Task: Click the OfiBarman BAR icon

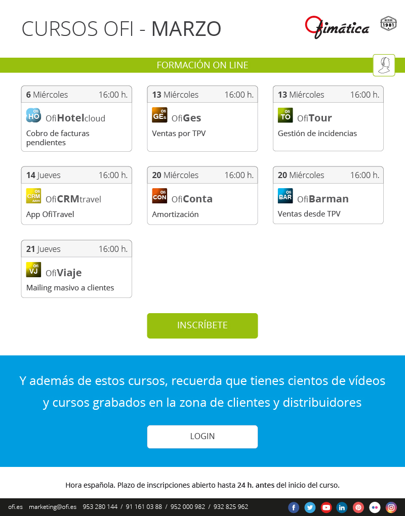Action: pos(285,196)
